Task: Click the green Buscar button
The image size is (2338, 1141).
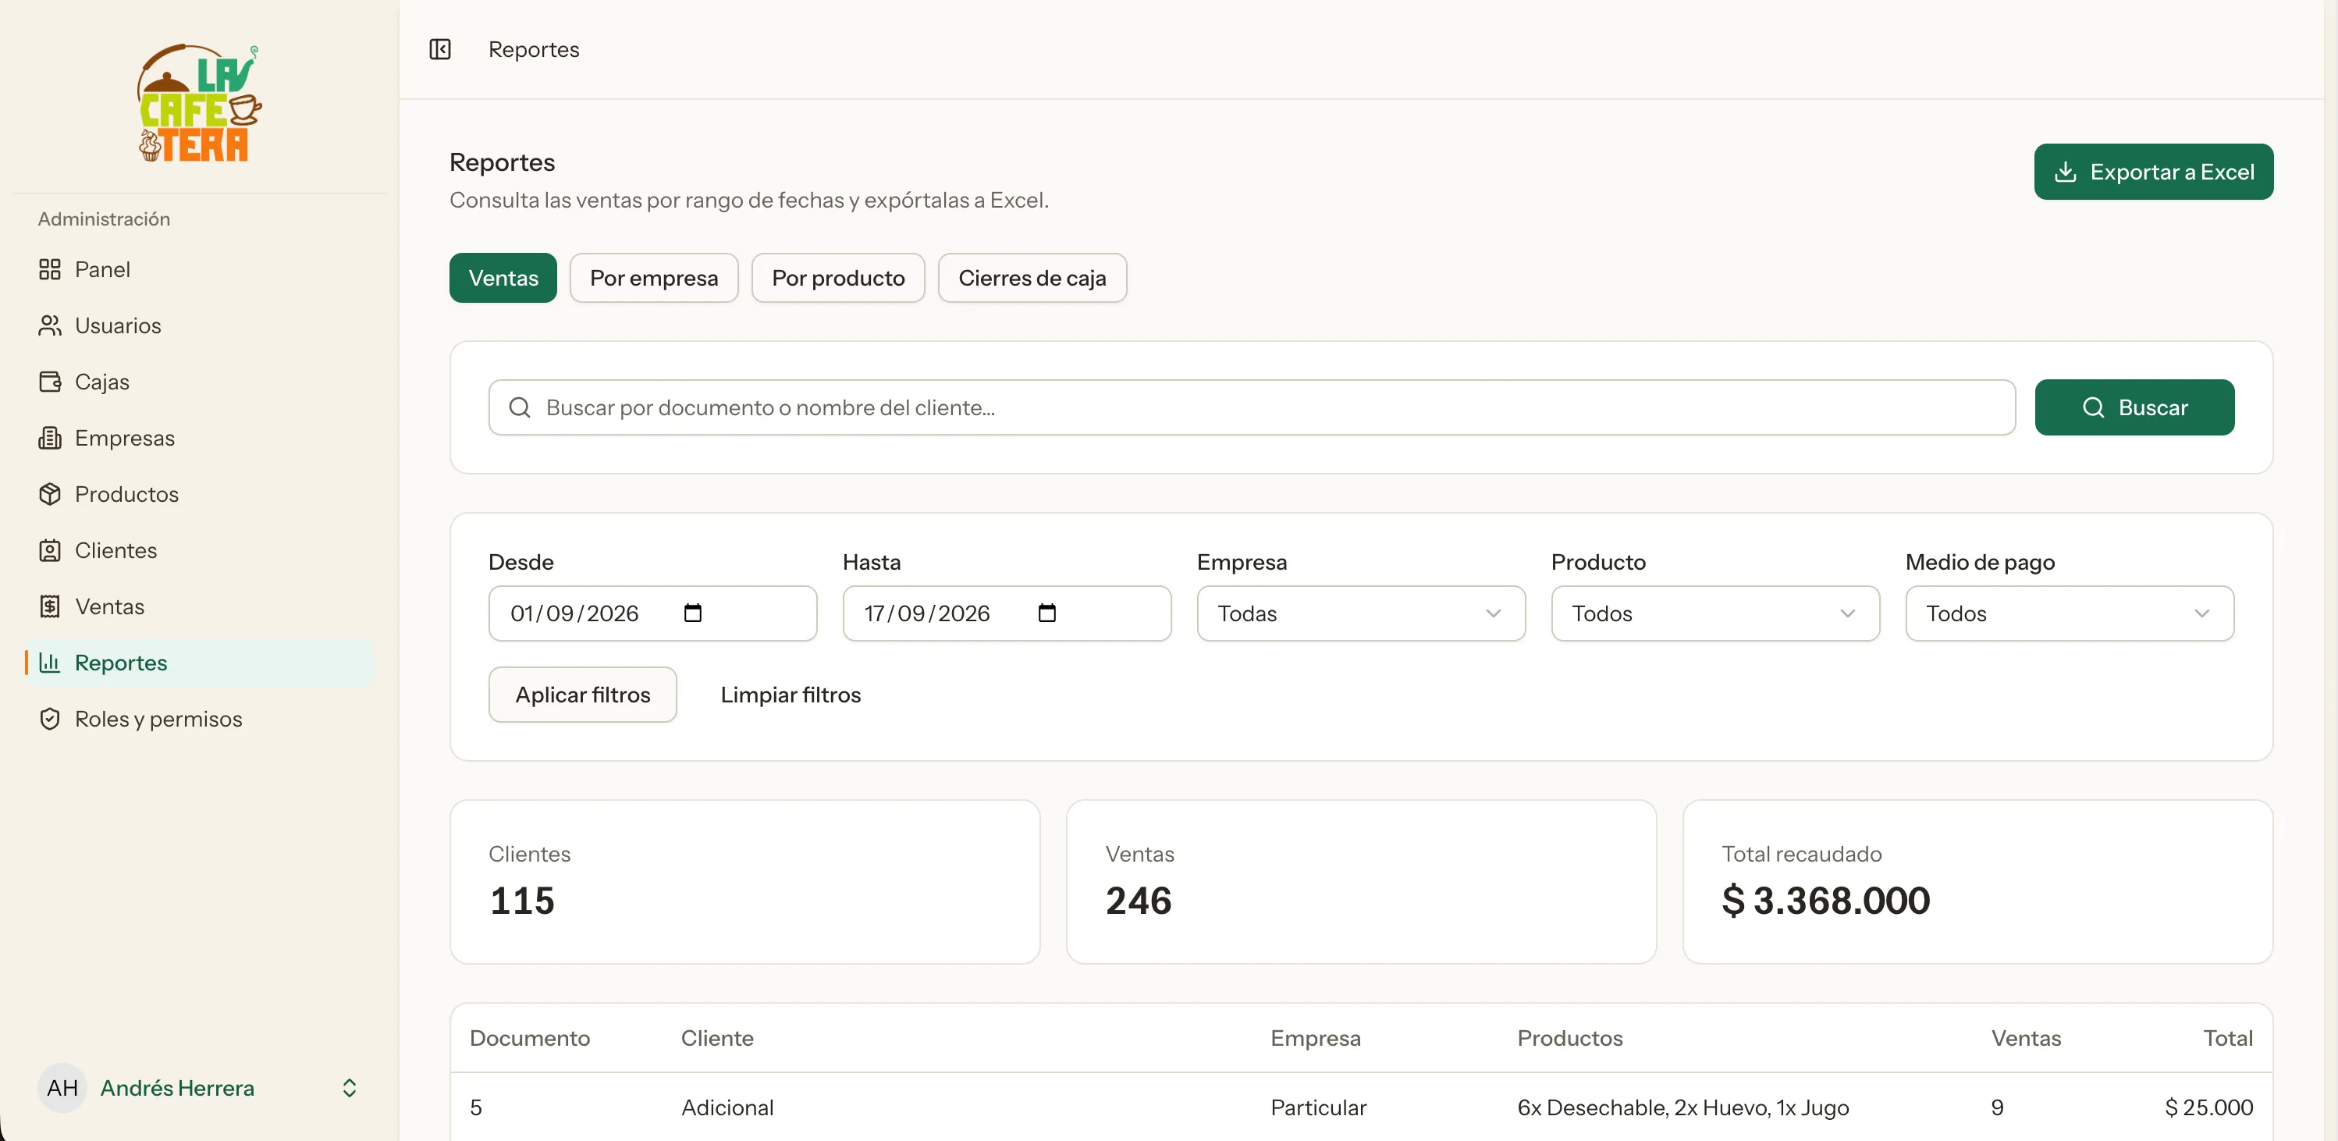Action: pos(2134,407)
